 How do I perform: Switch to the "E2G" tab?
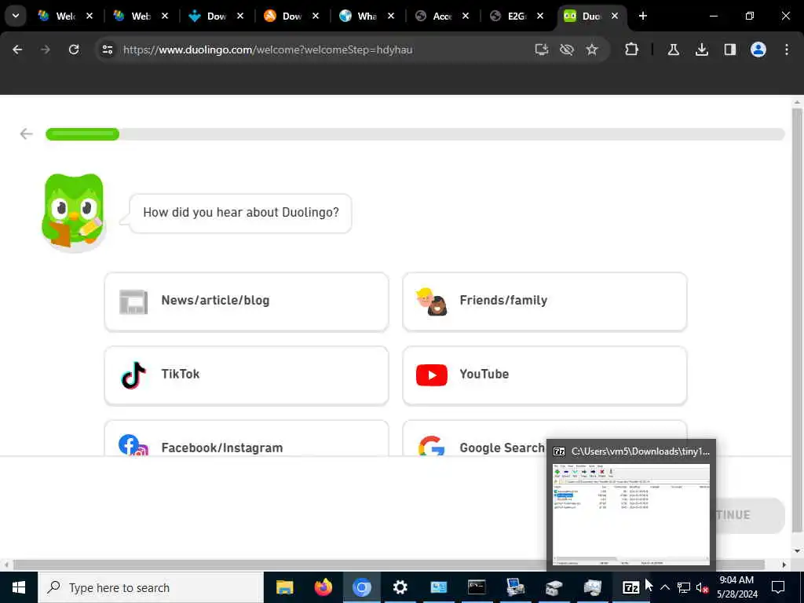tap(509, 16)
